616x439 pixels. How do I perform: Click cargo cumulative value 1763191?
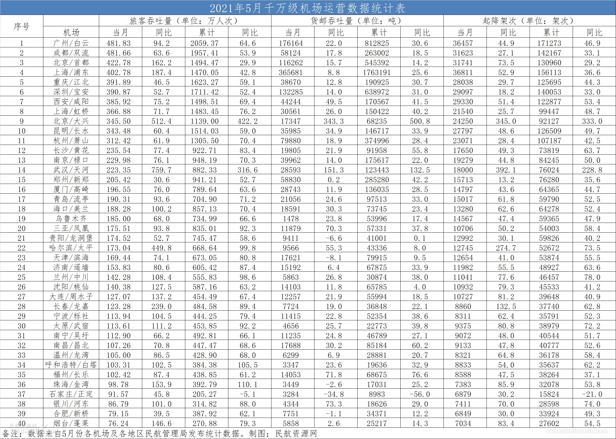[x=377, y=73]
